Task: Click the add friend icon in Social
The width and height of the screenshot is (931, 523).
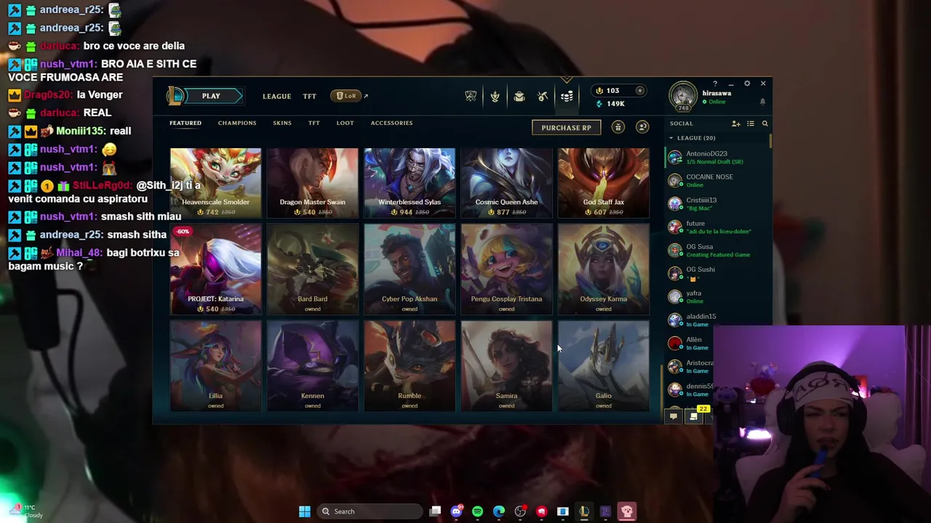Action: point(735,123)
